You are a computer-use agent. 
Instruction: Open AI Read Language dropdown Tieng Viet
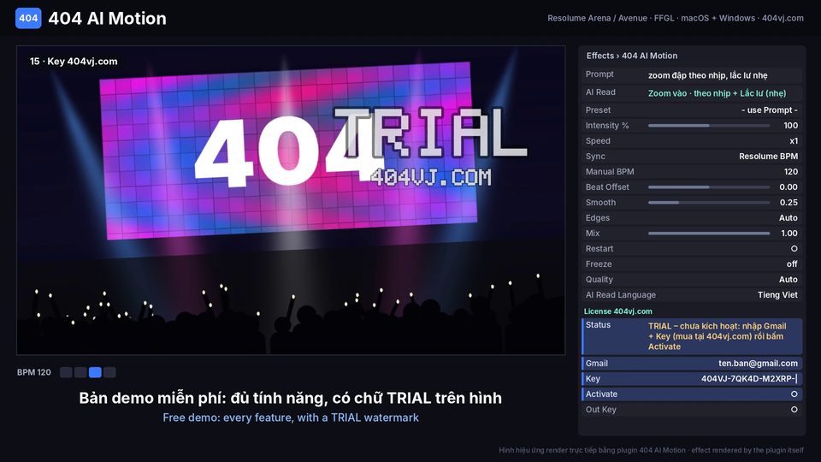[x=777, y=295]
